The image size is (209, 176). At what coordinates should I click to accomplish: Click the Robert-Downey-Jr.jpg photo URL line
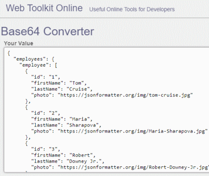(x=120, y=167)
